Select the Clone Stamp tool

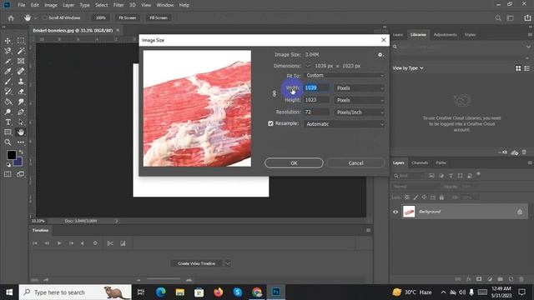point(21,82)
